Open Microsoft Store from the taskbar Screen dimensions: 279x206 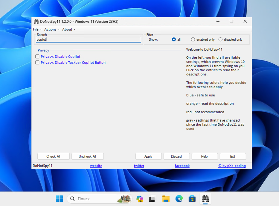192,199
